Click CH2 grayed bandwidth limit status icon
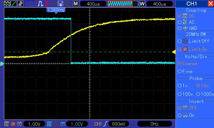Viewport: 214px width, 128px height. (x=56, y=124)
